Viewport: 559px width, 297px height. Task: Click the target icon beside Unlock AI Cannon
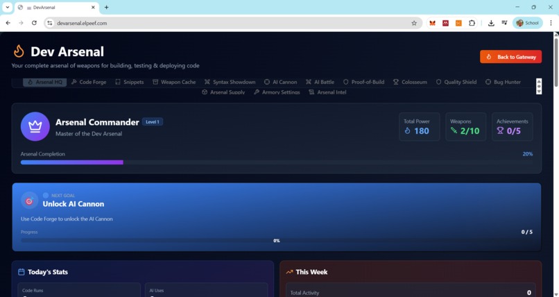pos(29,201)
